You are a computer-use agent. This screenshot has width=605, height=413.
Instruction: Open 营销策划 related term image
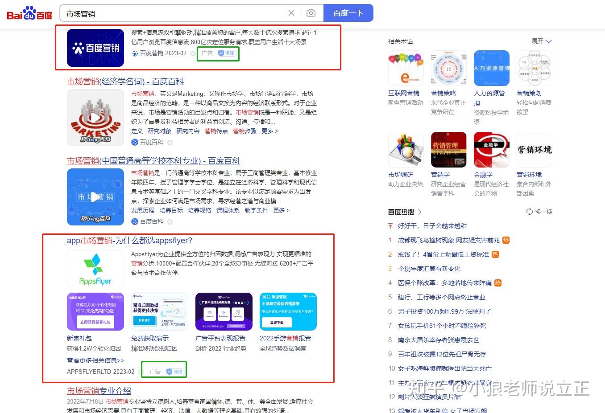(x=535, y=68)
